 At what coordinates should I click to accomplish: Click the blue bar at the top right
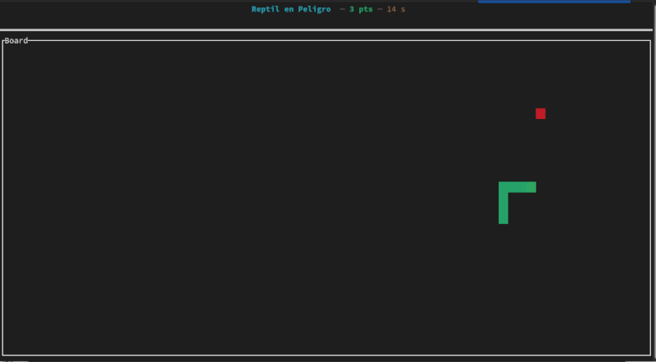[x=553, y=2]
